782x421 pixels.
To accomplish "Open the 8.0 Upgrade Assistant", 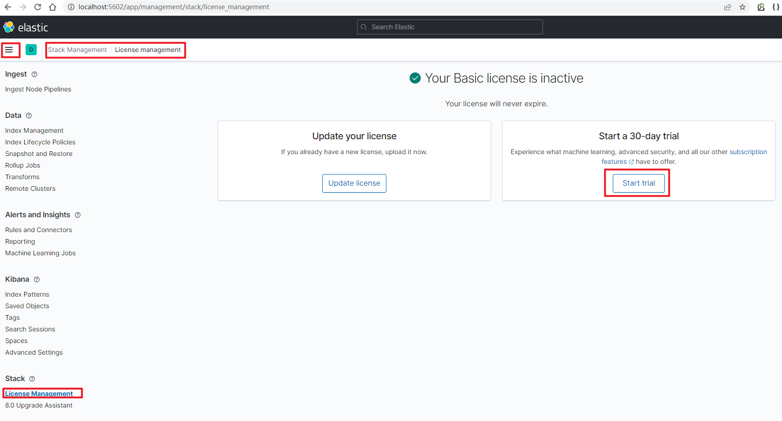I will click(x=39, y=405).
